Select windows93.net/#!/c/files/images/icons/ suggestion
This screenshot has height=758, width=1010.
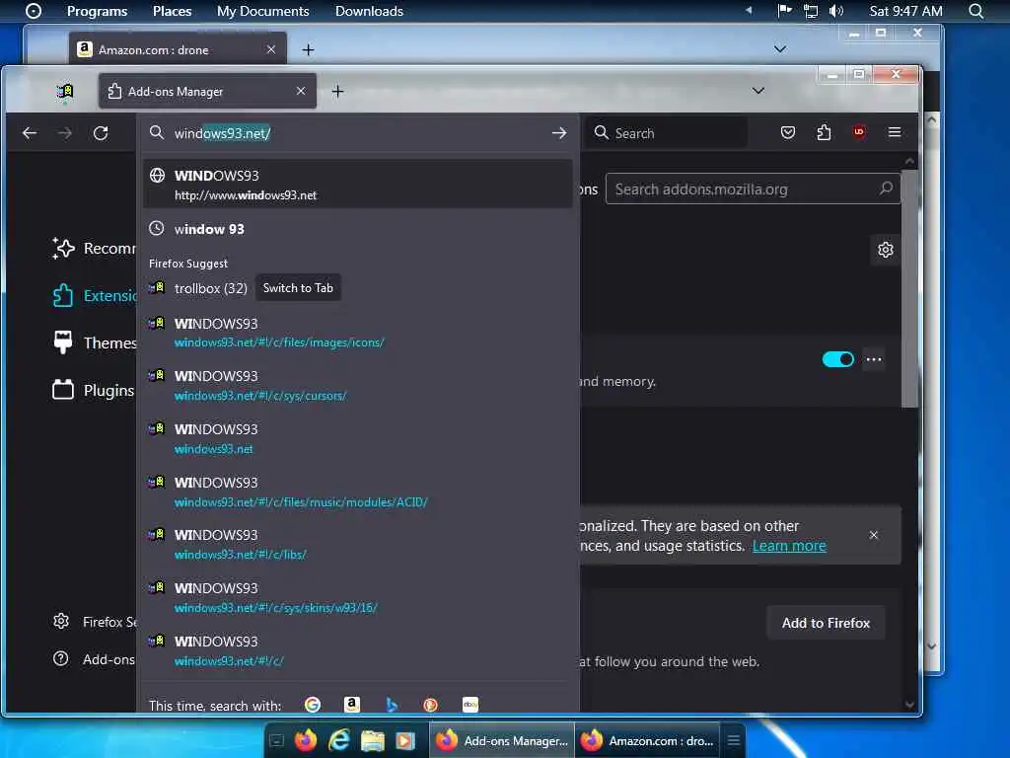point(357,333)
